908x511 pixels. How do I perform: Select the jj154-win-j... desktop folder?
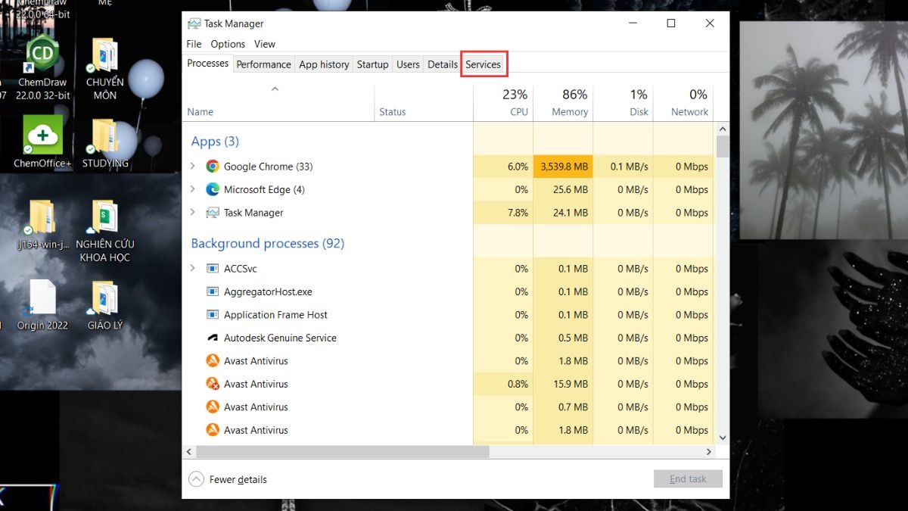click(x=42, y=223)
